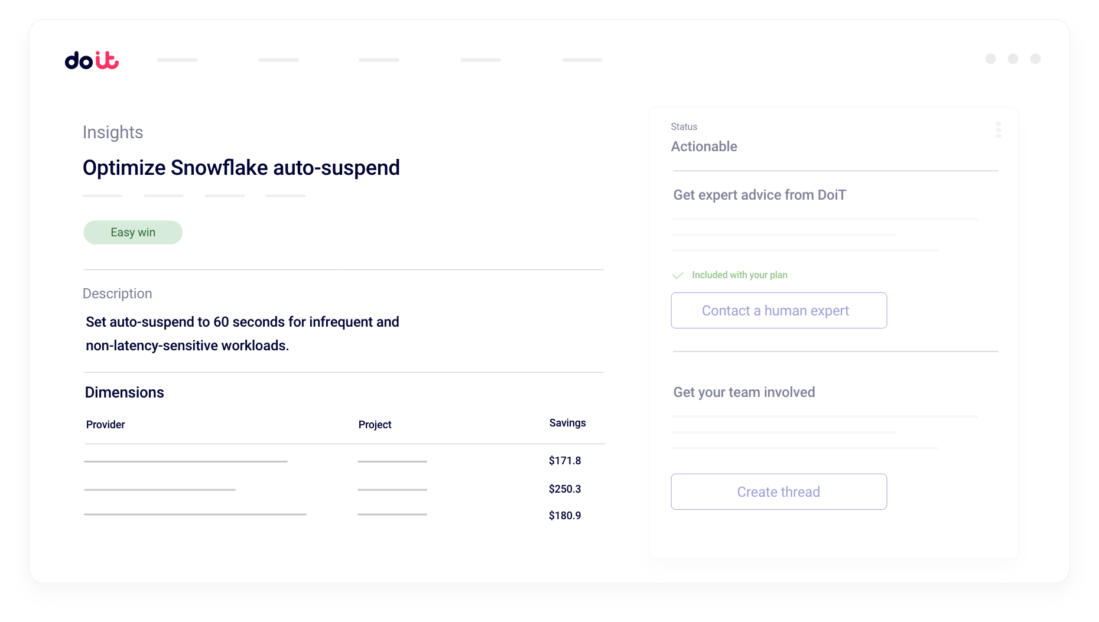This screenshot has width=1099, height=622.
Task: Open the Actionable status value
Action: (x=704, y=146)
